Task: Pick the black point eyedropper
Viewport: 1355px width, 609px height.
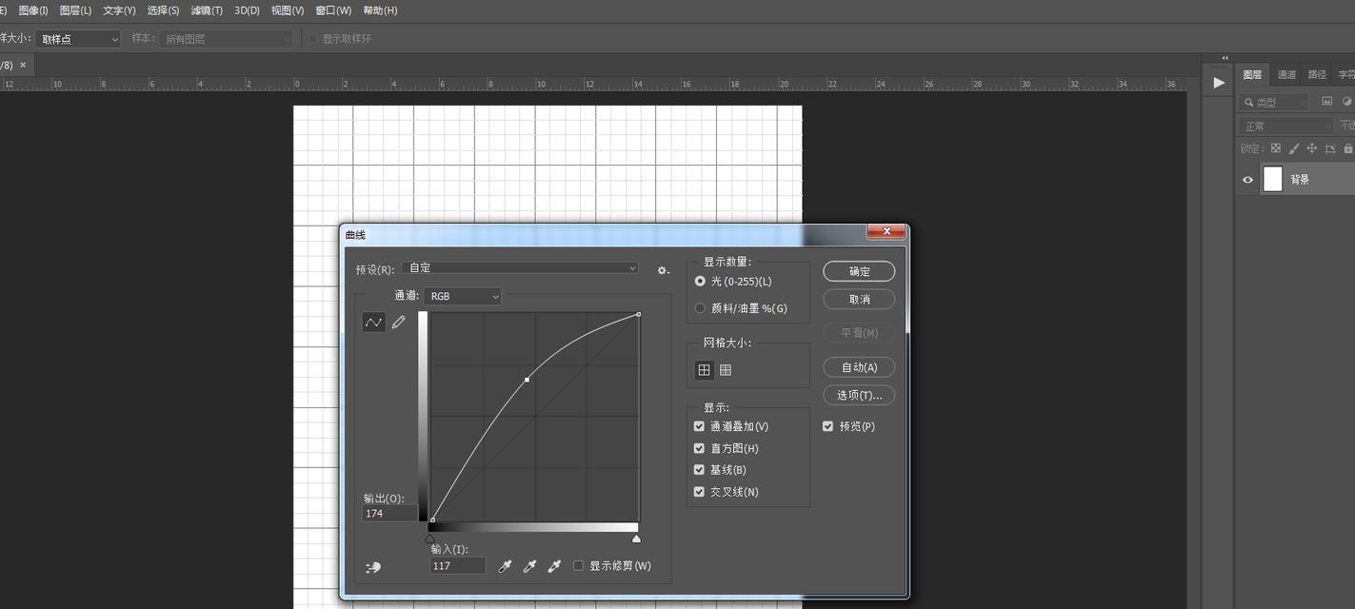Action: click(x=506, y=566)
